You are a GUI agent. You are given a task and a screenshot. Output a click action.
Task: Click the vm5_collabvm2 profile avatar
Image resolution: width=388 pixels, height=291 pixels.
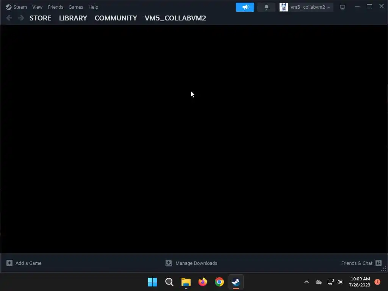click(x=283, y=7)
